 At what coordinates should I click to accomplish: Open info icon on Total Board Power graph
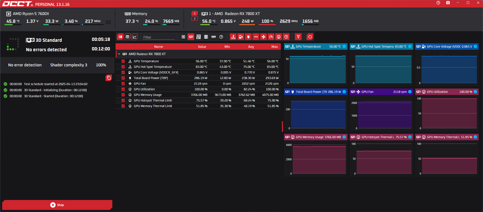tap(344, 92)
